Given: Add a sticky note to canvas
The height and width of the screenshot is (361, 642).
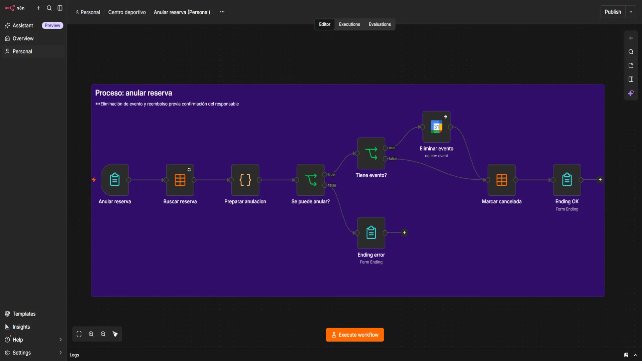Looking at the screenshot, I should [631, 65].
